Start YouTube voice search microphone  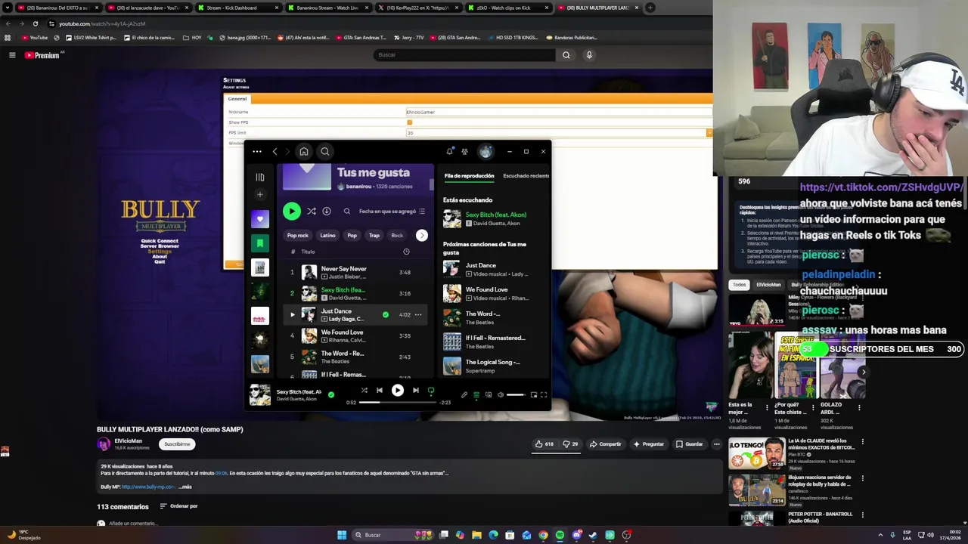coord(589,55)
